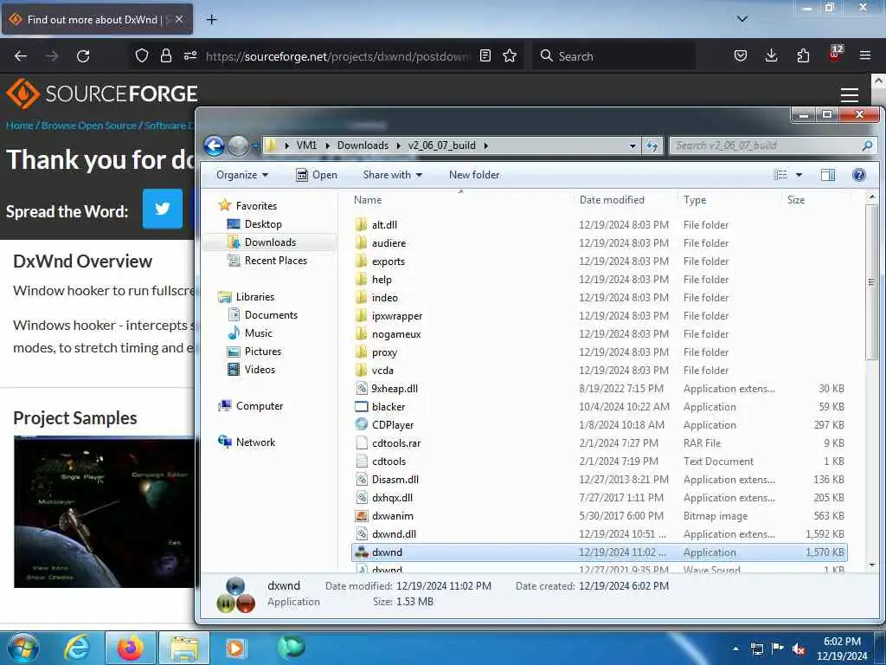The image size is (886, 665).
Task: Sort by Type column header
Action: pyautogui.click(x=729, y=200)
